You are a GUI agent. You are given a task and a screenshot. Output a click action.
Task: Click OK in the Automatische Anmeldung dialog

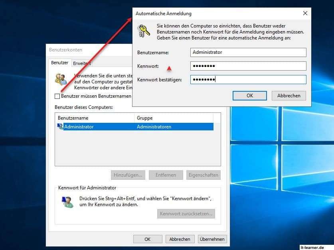249,96
